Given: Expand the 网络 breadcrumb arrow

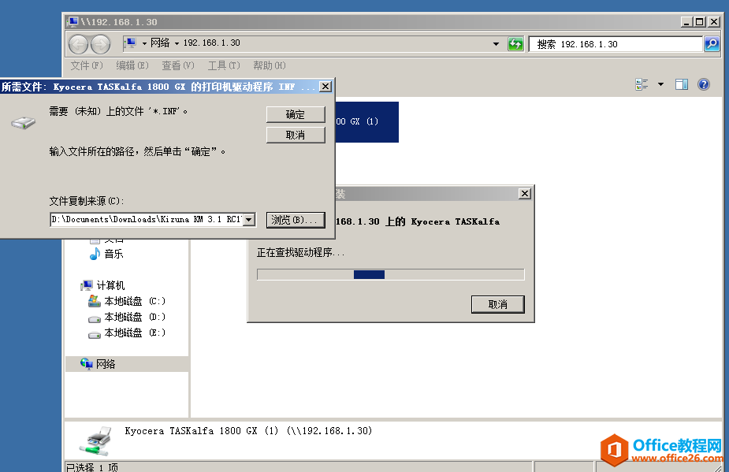Looking at the screenshot, I should click(x=177, y=43).
